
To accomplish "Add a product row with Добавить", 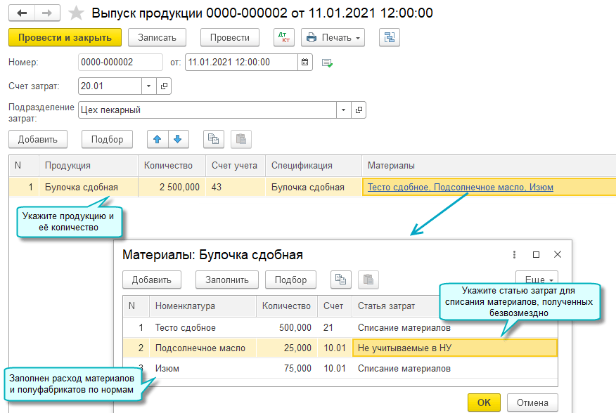I will coord(38,139).
